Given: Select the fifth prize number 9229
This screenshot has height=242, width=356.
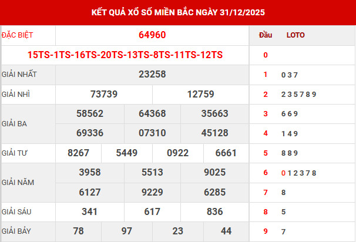Looking at the screenshot, I should click(x=153, y=192).
